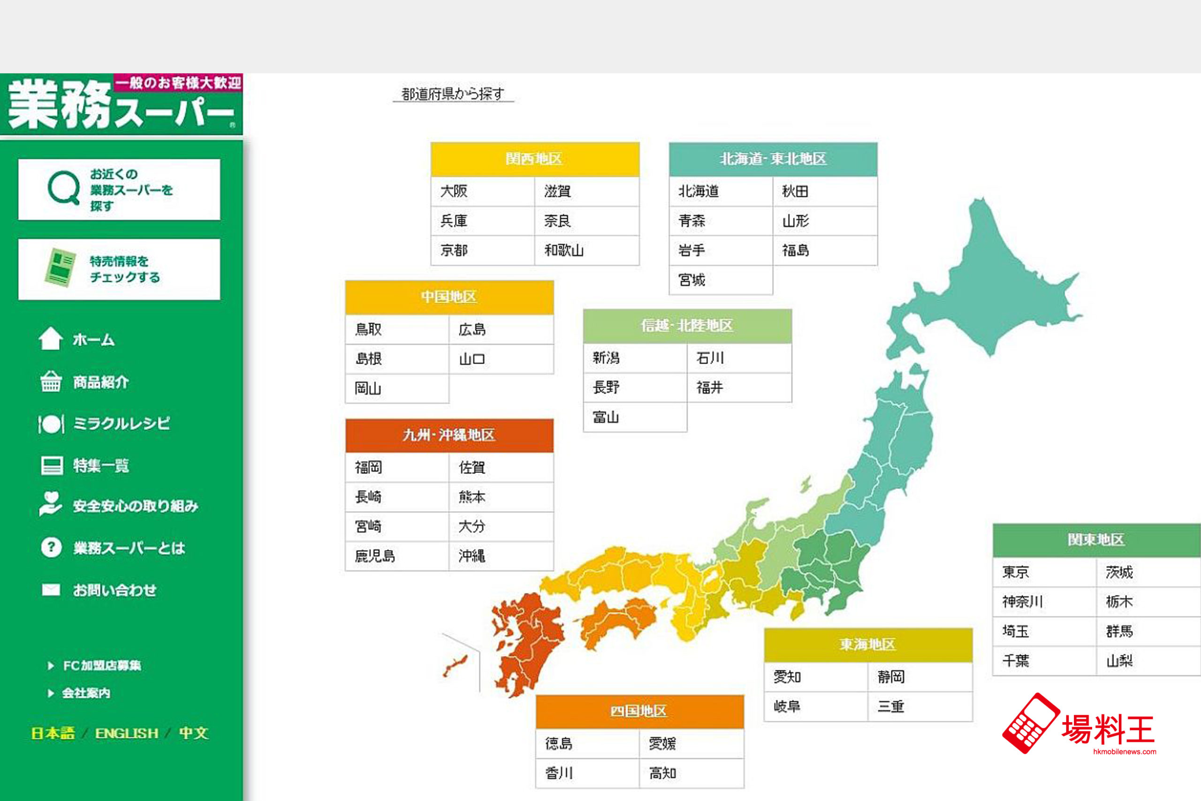This screenshot has height=801, width=1201.
Task: Click the list icon for 特集一覧
Action: (51, 465)
